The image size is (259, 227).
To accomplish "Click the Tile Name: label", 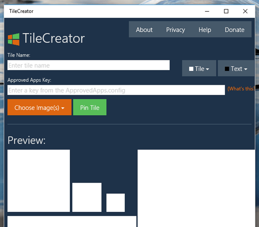I will pyautogui.click(x=19, y=55).
